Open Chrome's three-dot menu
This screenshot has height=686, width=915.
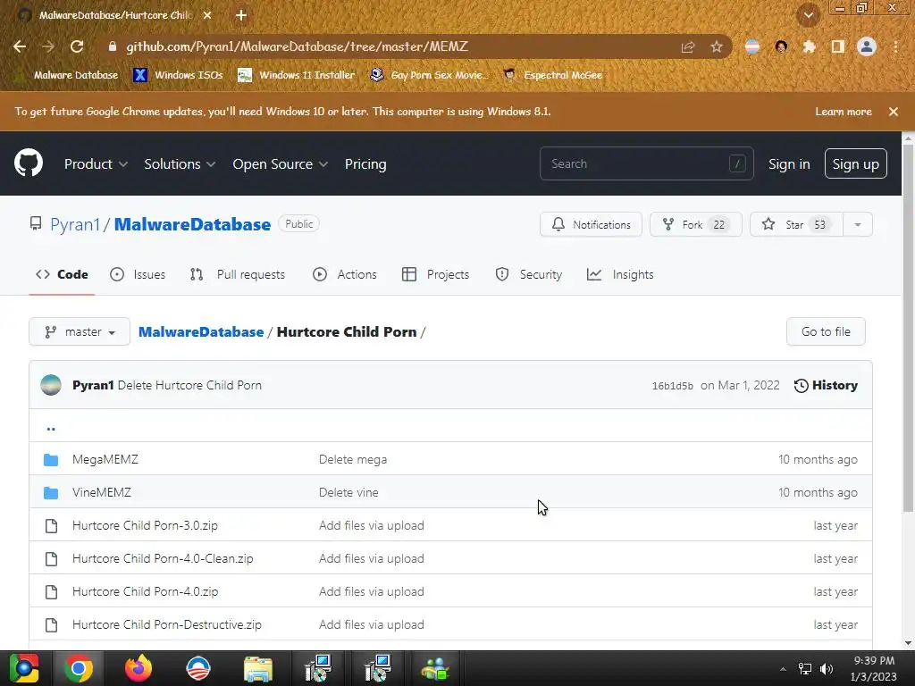coord(895,46)
